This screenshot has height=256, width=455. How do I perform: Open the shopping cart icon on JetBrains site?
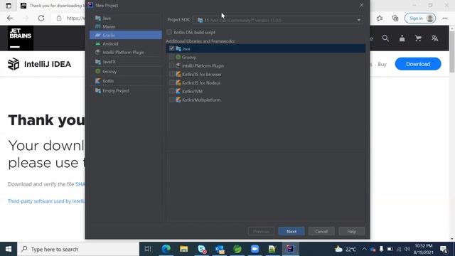(418, 38)
